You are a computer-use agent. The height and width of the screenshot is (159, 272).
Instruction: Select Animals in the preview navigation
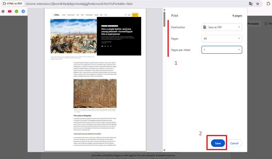tap(64, 15)
